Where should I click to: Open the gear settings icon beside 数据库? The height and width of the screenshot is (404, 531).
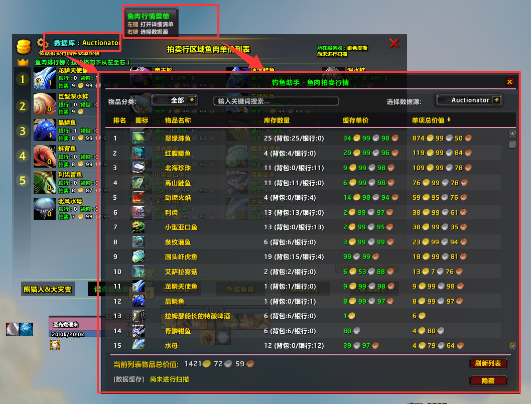42,43
